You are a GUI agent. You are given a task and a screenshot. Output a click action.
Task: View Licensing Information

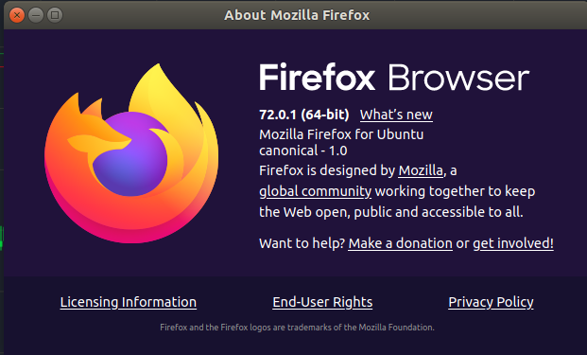(x=128, y=302)
